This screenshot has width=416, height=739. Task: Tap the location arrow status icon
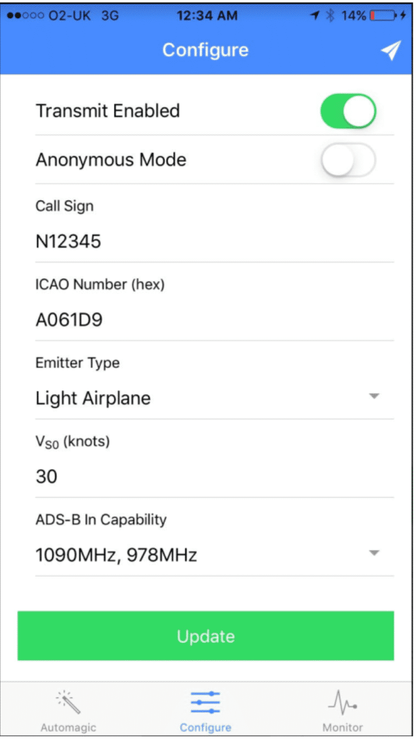315,16
